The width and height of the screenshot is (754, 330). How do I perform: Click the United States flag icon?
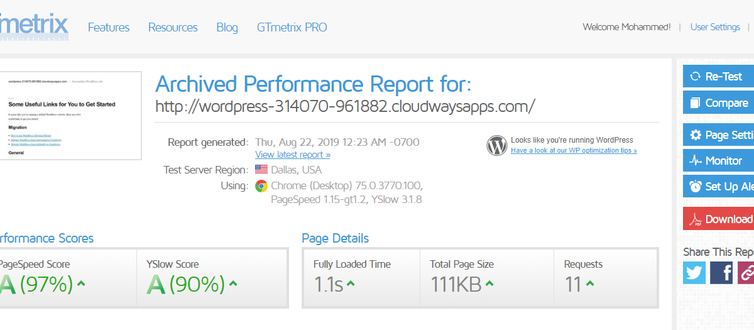point(261,170)
